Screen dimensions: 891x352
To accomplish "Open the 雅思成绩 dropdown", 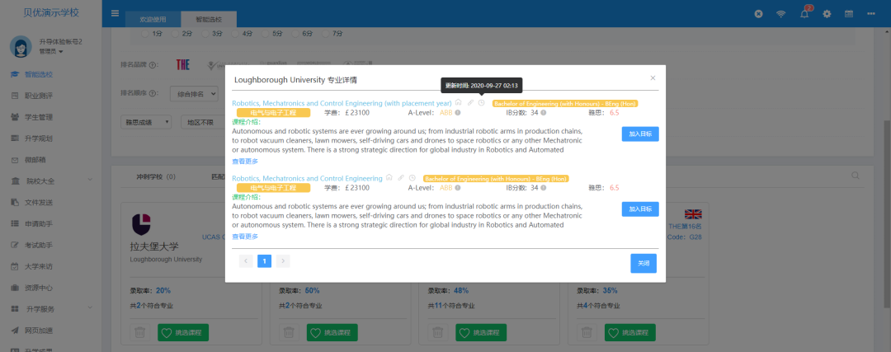I will 146,121.
